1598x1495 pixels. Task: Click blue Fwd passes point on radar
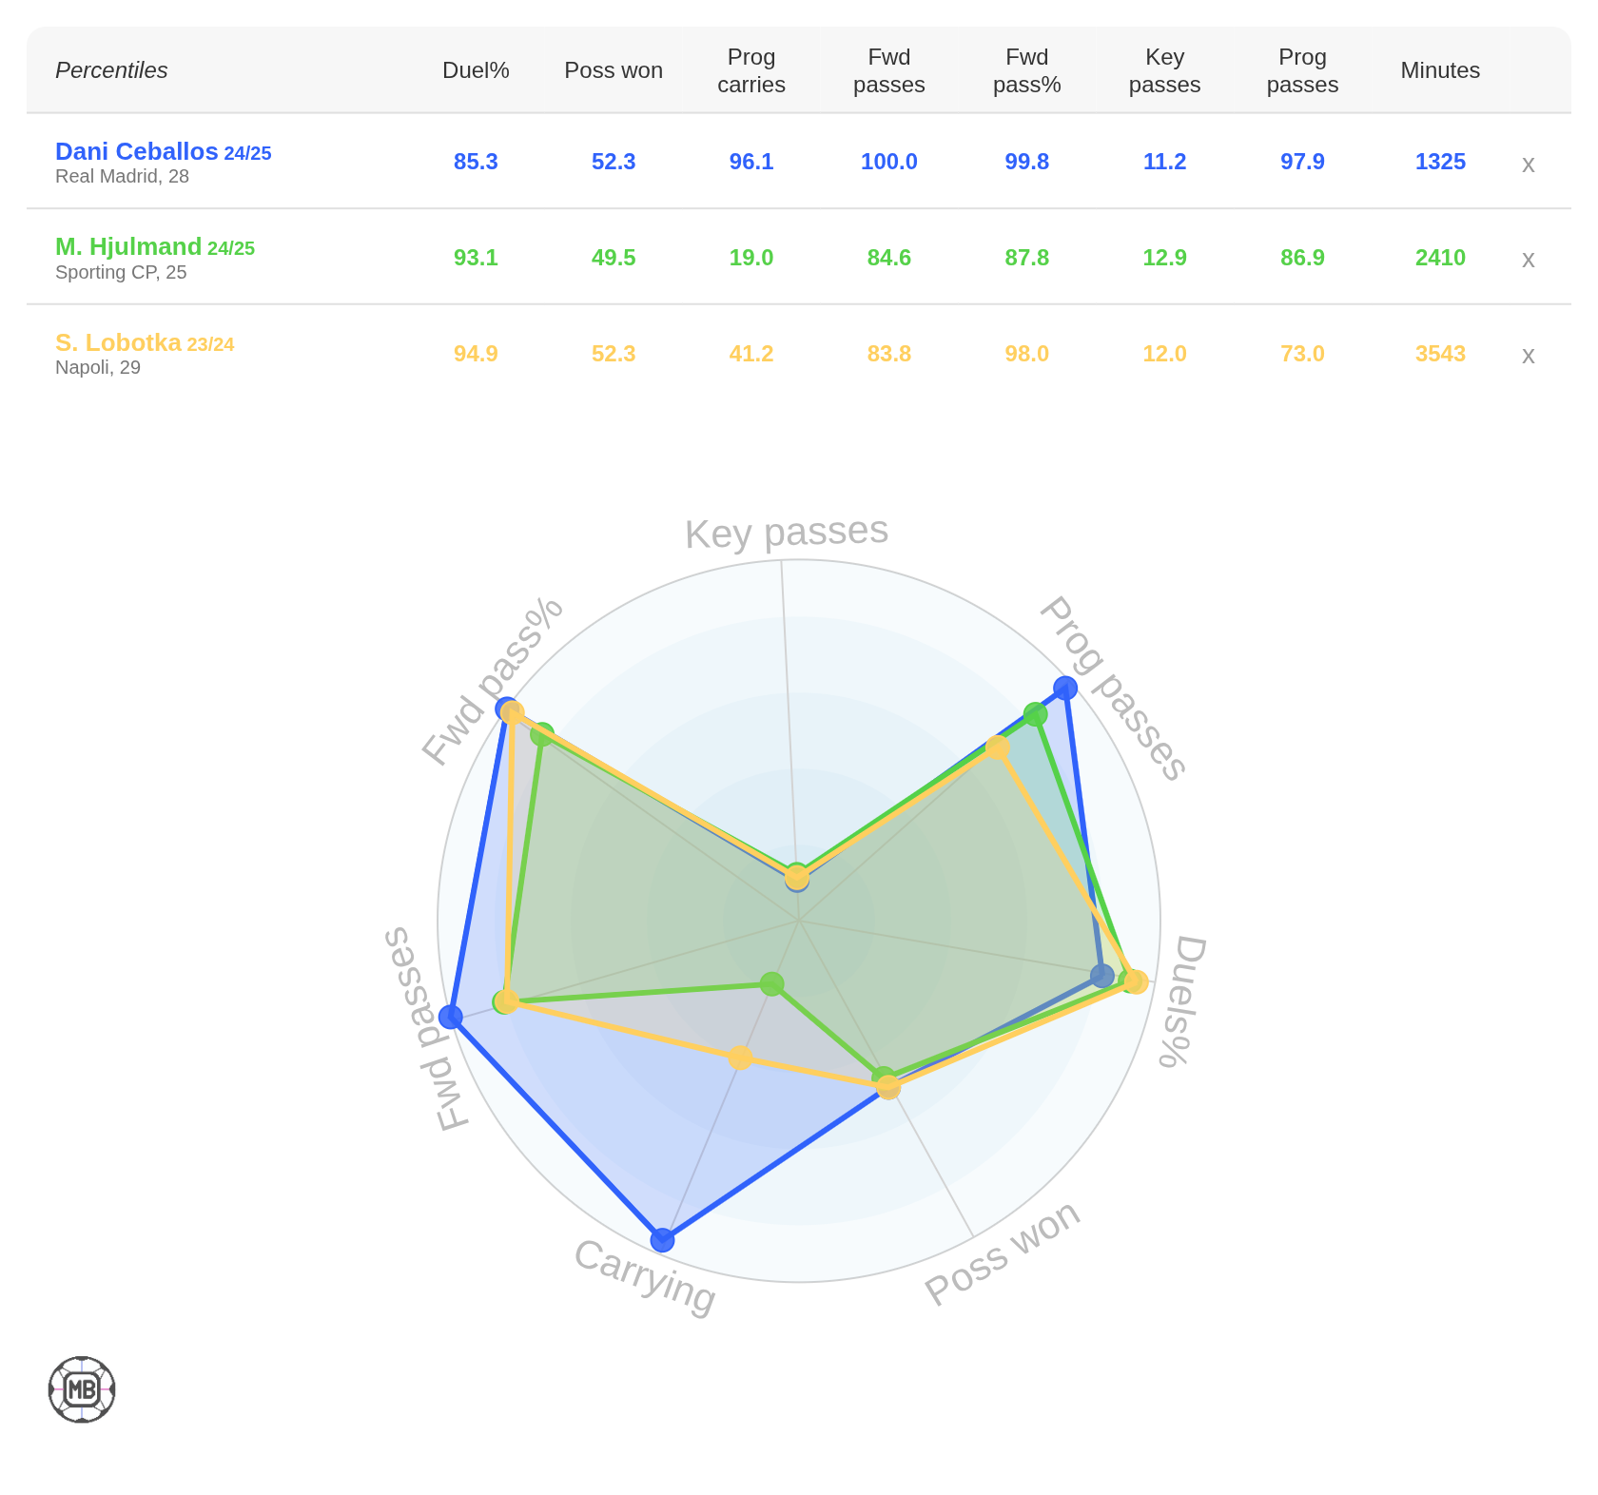coord(451,1017)
